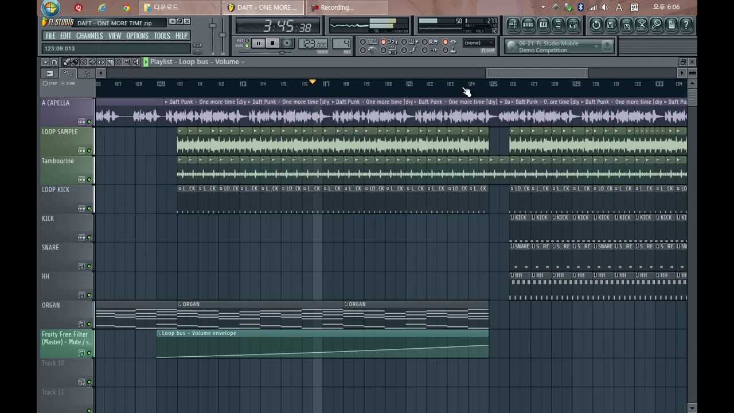Open the Piano roll view button
The width and height of the screenshot is (734, 413).
[543, 25]
